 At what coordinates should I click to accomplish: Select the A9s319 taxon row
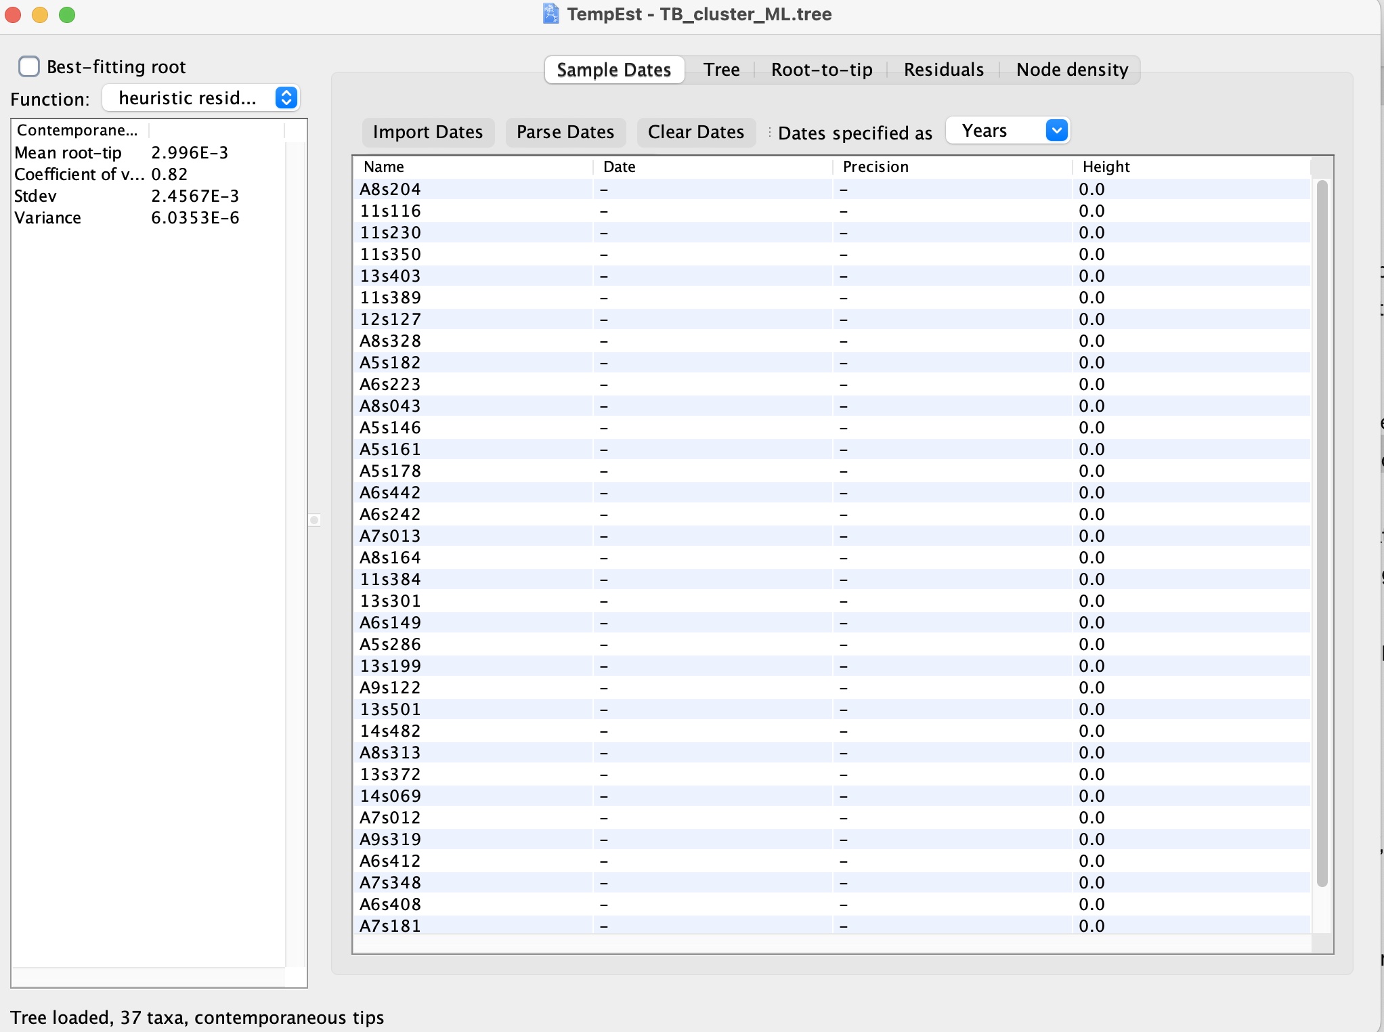click(x=831, y=840)
